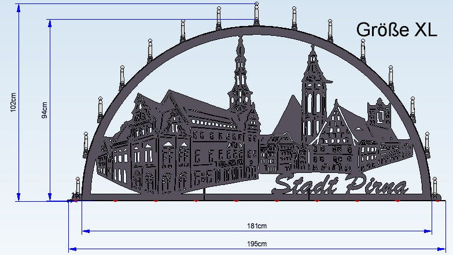This screenshot has width=453, height=255.
Task: Select the 94cm height dimension label
Action: click(45, 109)
